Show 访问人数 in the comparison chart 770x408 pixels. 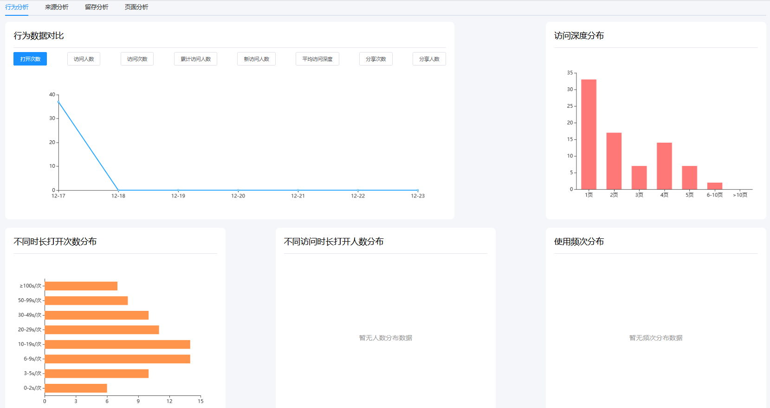[x=84, y=59]
